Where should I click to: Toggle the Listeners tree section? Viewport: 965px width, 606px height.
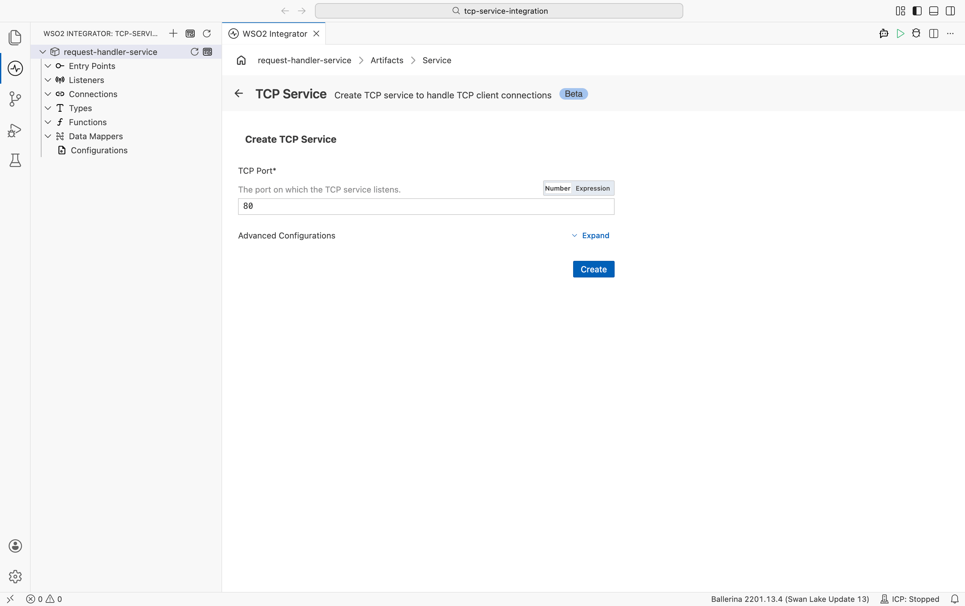(48, 80)
